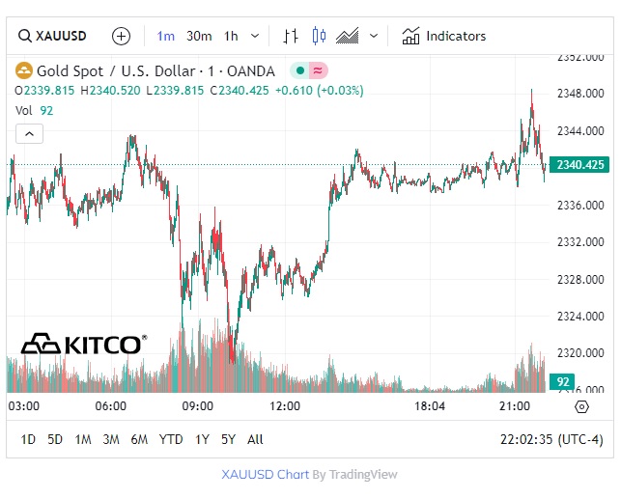This screenshot has height=499, width=621.
Task: Collapse the indicator legend with the chevron
Action: point(29,134)
